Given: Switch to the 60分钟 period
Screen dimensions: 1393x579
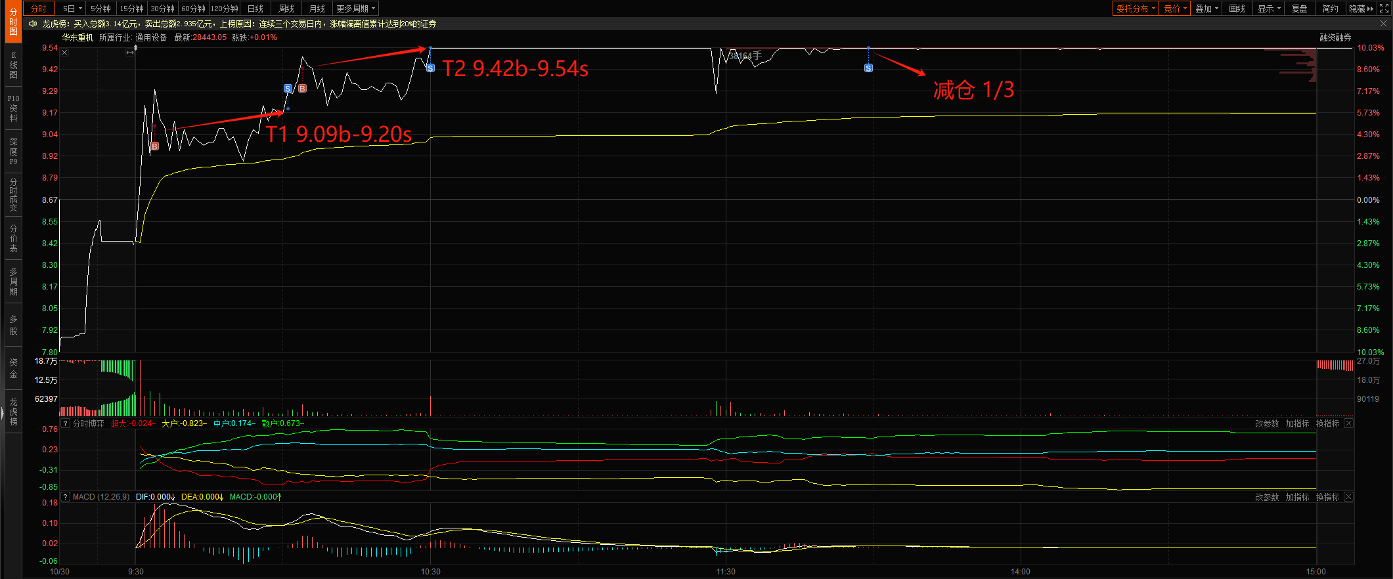Looking at the screenshot, I should click(x=193, y=9).
